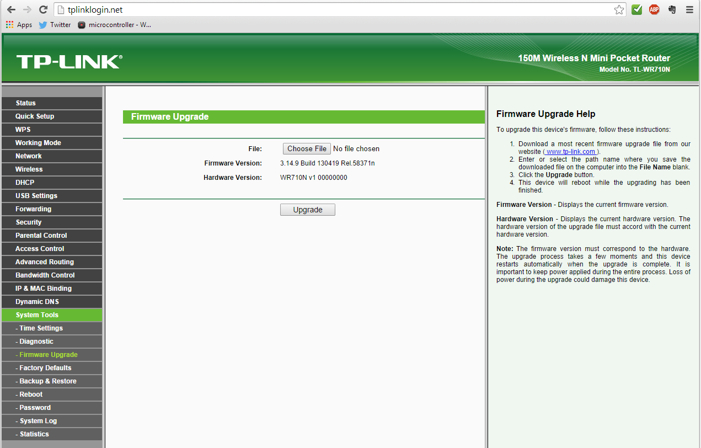Reload the page with the refresh icon
Image resolution: width=701 pixels, height=448 pixels.
tap(43, 9)
